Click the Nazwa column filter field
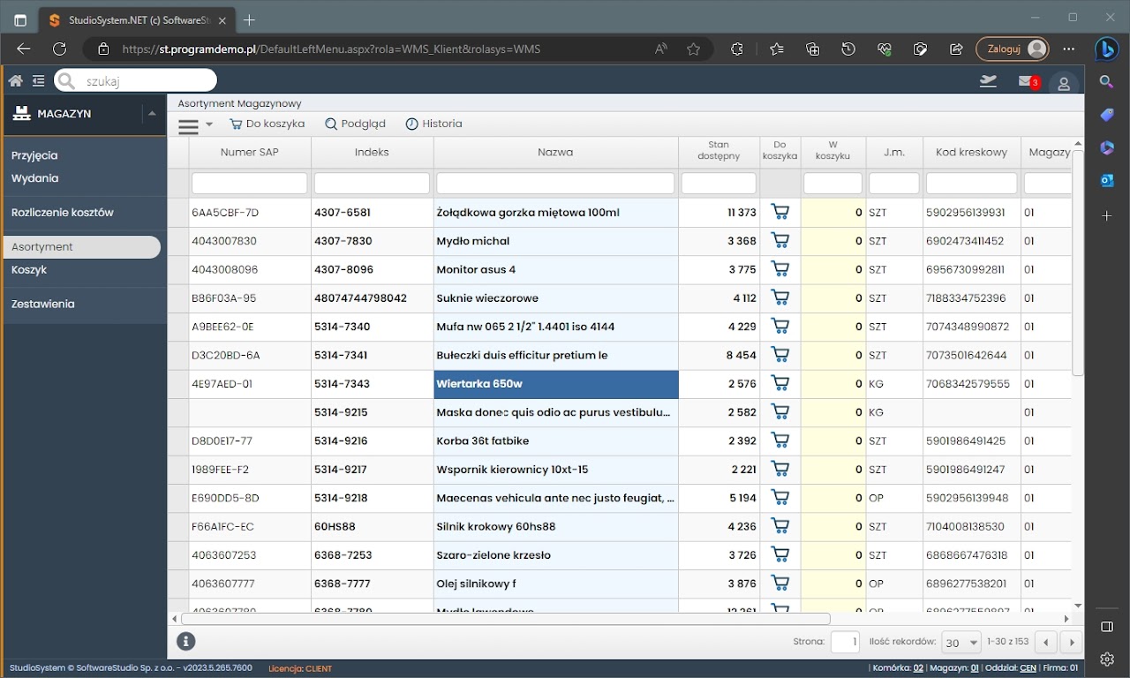1130x678 pixels. 555,184
